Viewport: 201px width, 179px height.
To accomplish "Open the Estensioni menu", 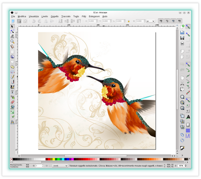I will 94,16.
